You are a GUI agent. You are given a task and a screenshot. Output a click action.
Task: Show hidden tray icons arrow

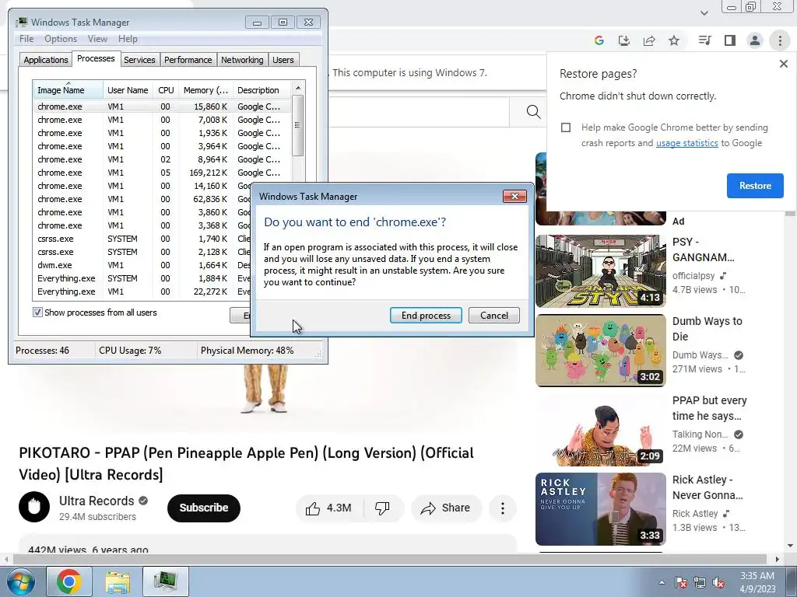[x=662, y=582]
